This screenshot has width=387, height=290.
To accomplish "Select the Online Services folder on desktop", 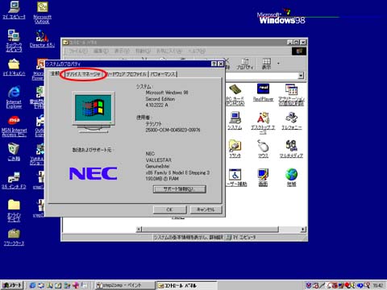I will (14, 210).
